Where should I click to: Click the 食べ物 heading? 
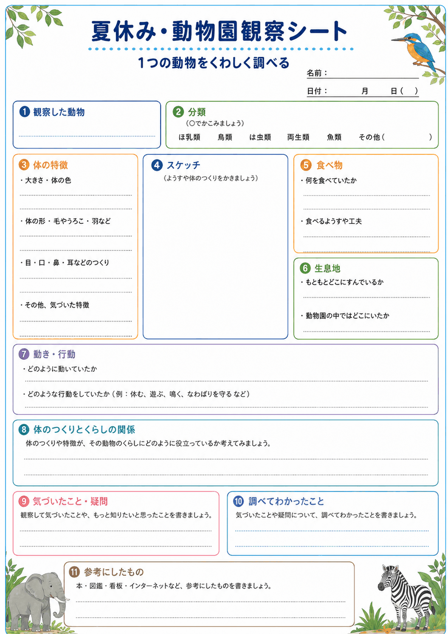tap(329, 165)
